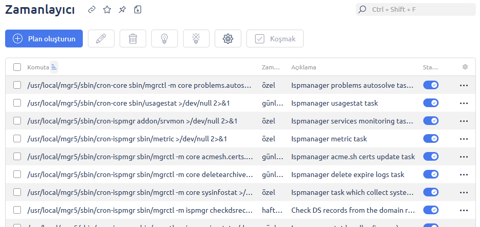This screenshot has height=227, width=480.
Task: Toggle status of services monitoring task
Action: (x=431, y=121)
